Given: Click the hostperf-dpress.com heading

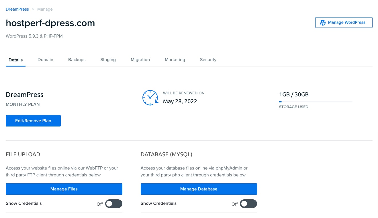Looking at the screenshot, I should tap(50, 23).
